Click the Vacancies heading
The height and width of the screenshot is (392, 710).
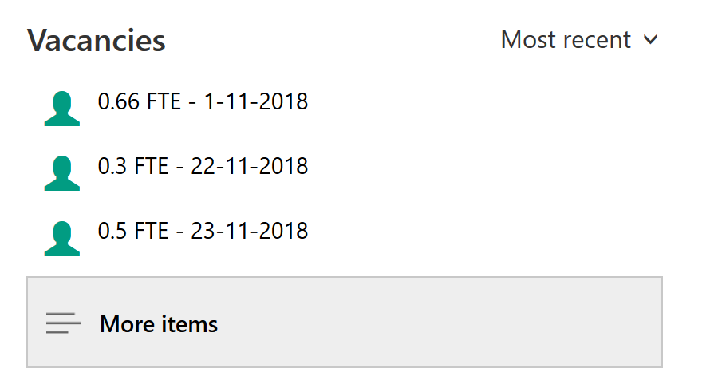[97, 41]
